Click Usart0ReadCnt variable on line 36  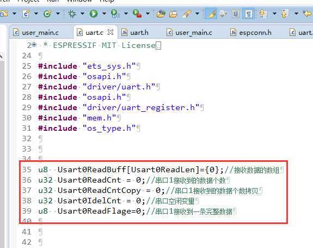[89, 180]
